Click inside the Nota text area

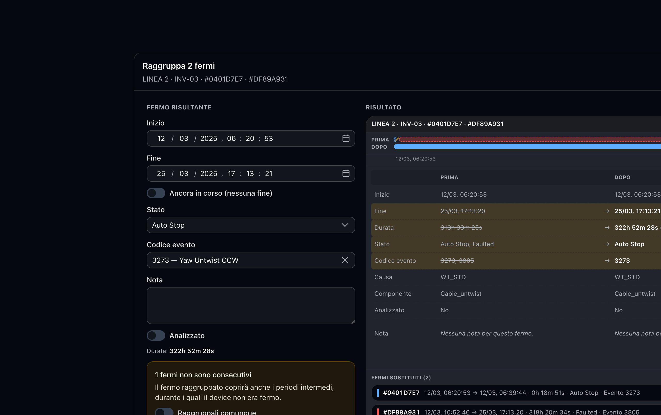[x=251, y=306]
